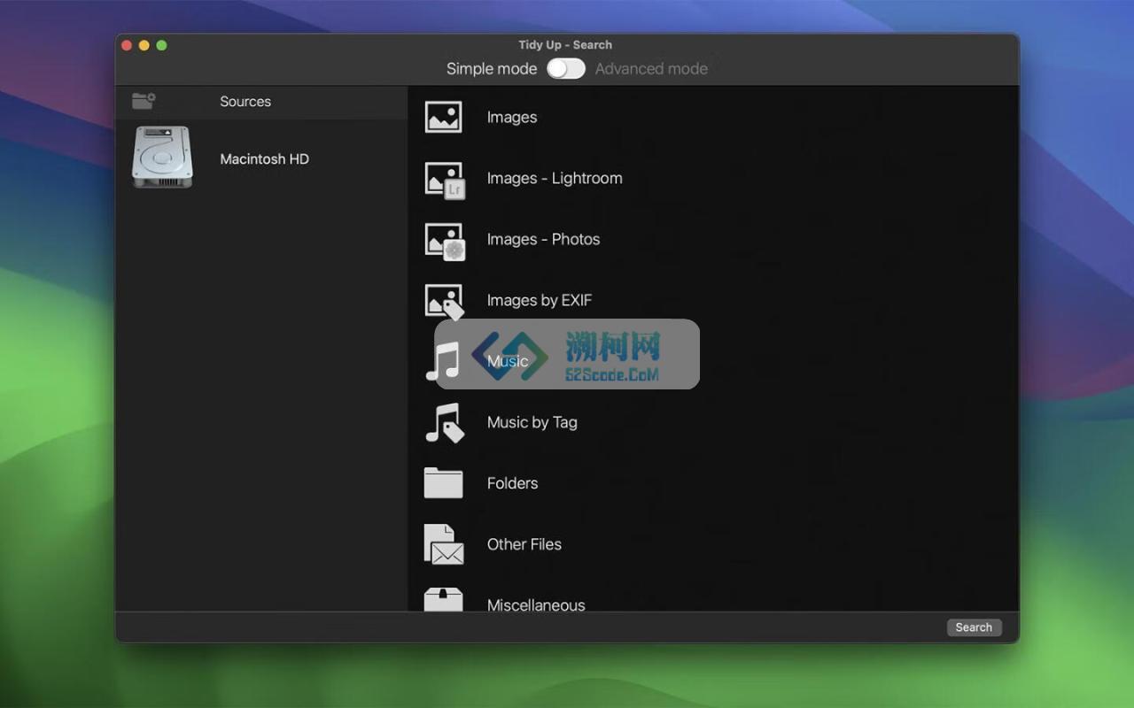Click the Macintosh HD source name
The height and width of the screenshot is (708, 1134).
[264, 159]
